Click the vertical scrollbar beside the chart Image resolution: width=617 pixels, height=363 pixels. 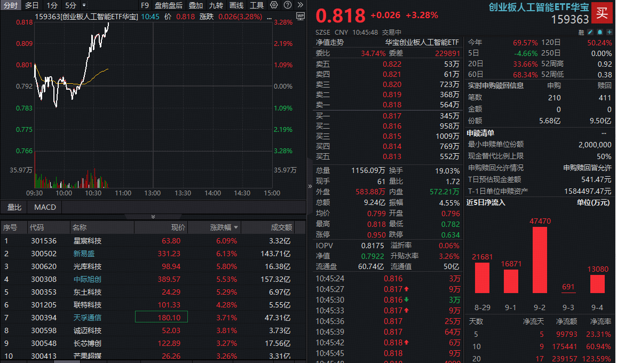(x=310, y=187)
